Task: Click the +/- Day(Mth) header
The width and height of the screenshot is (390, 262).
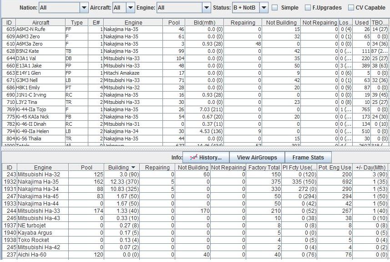Action: [370, 168]
